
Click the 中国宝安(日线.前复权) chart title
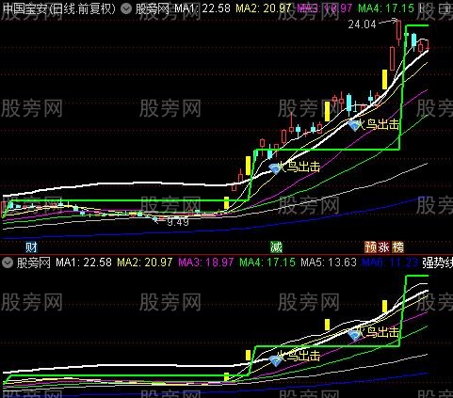pos(59,8)
